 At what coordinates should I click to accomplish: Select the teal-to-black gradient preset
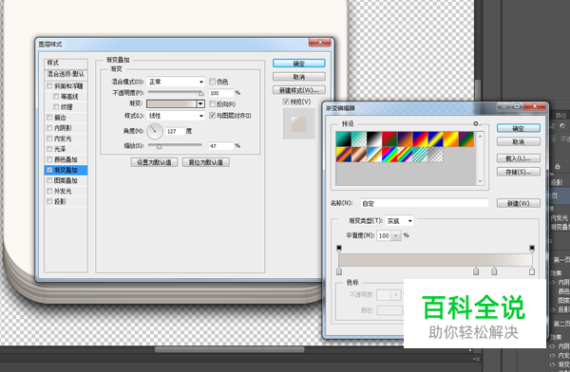[x=344, y=139]
